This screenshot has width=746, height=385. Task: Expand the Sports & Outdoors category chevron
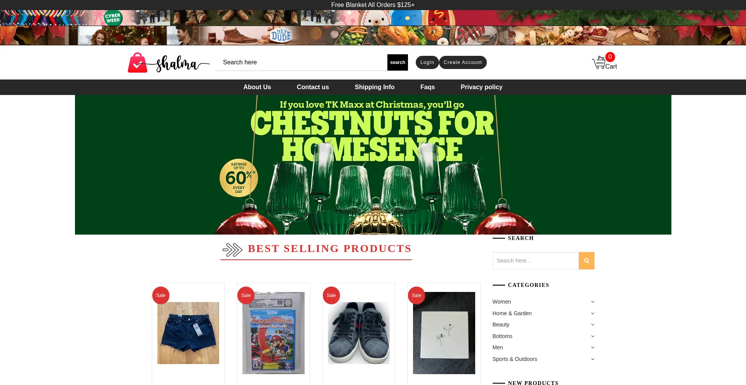click(x=593, y=359)
